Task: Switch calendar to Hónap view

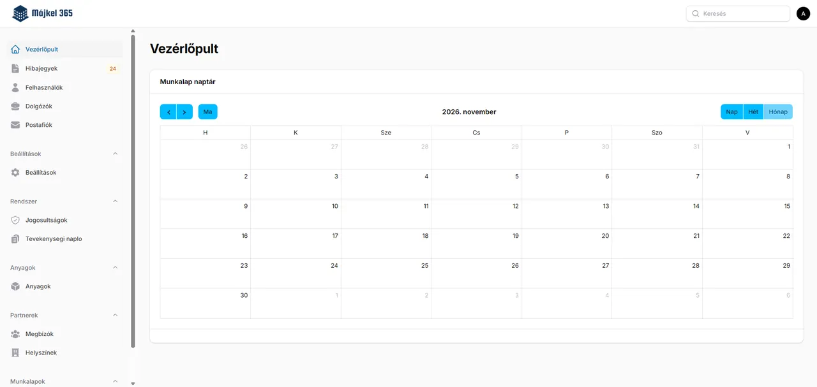Action: pos(778,112)
